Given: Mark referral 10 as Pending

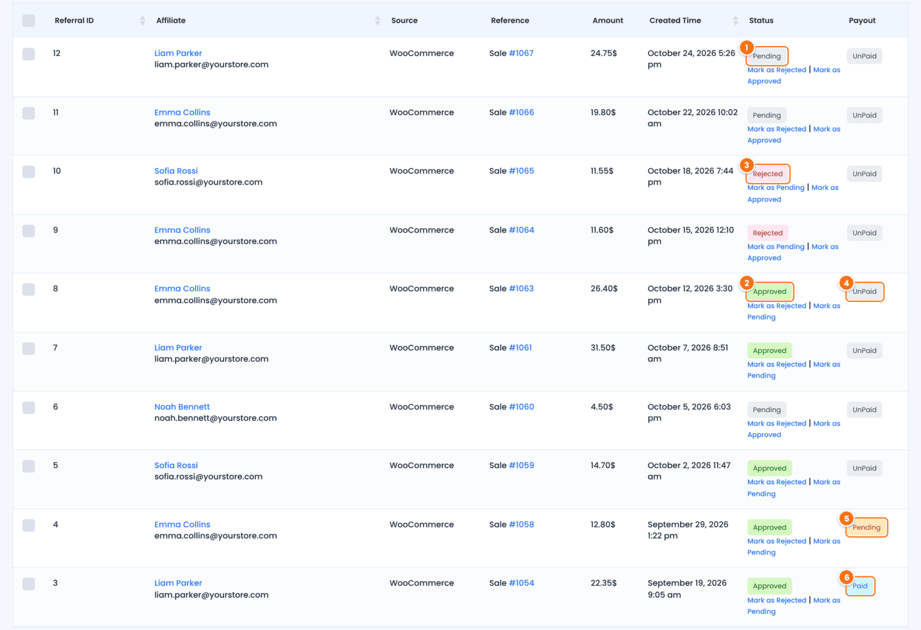Looking at the screenshot, I should pos(776,188).
